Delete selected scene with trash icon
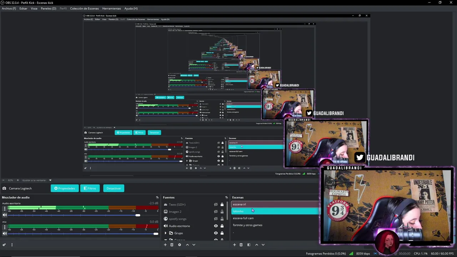The image size is (457, 257). tap(241, 245)
